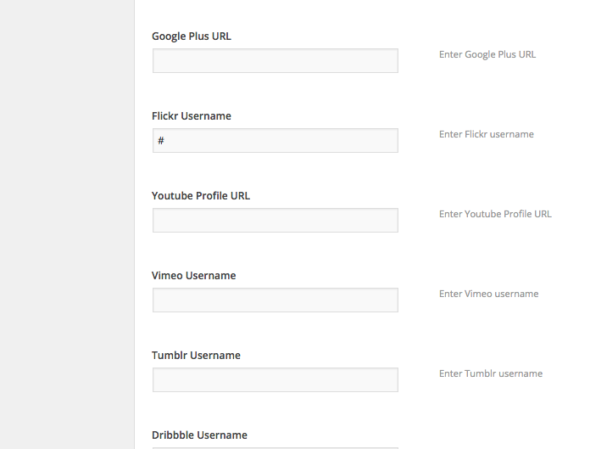Click the 'Google Plus URL' field label
Image resolution: width=590 pixels, height=449 pixels.
click(x=192, y=36)
